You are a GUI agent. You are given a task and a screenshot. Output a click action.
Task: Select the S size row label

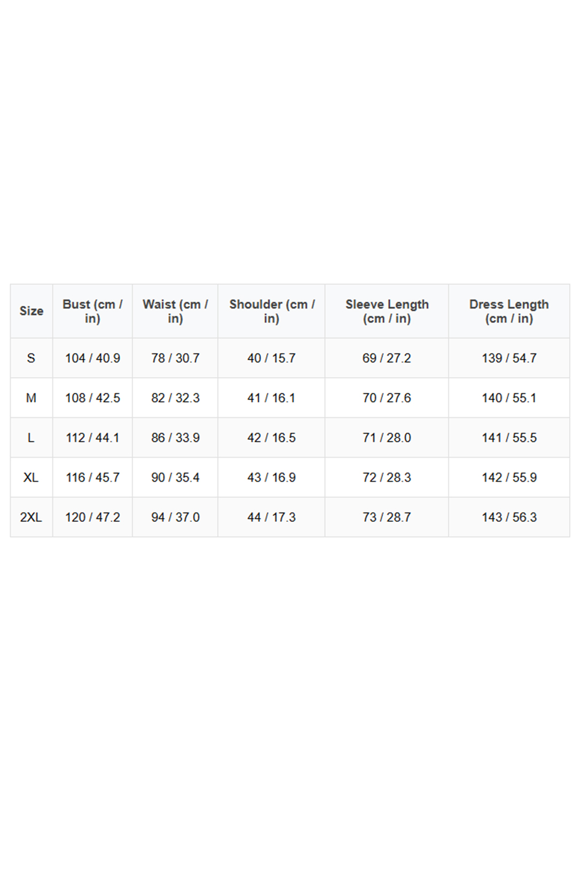tap(31, 358)
